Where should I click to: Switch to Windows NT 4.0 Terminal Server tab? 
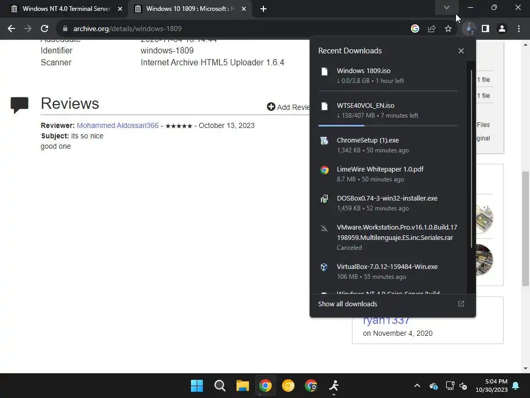click(x=66, y=9)
